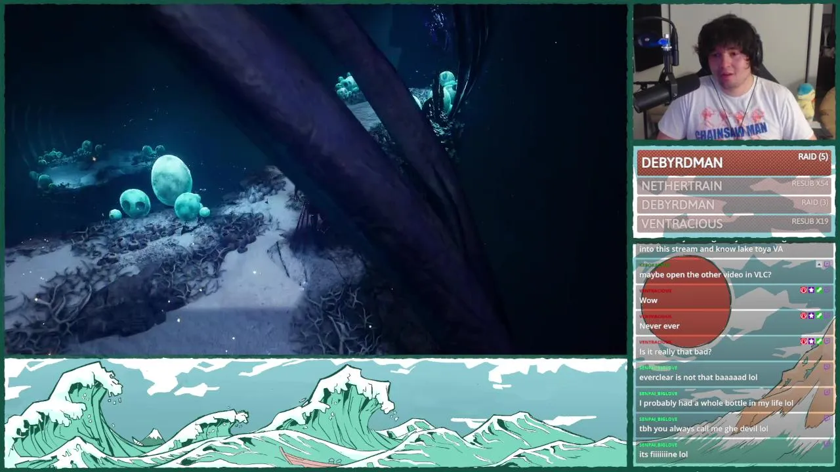The width and height of the screenshot is (840, 472).
Task: Click the red circle badge on 'Never ever' message
Action: point(803,315)
